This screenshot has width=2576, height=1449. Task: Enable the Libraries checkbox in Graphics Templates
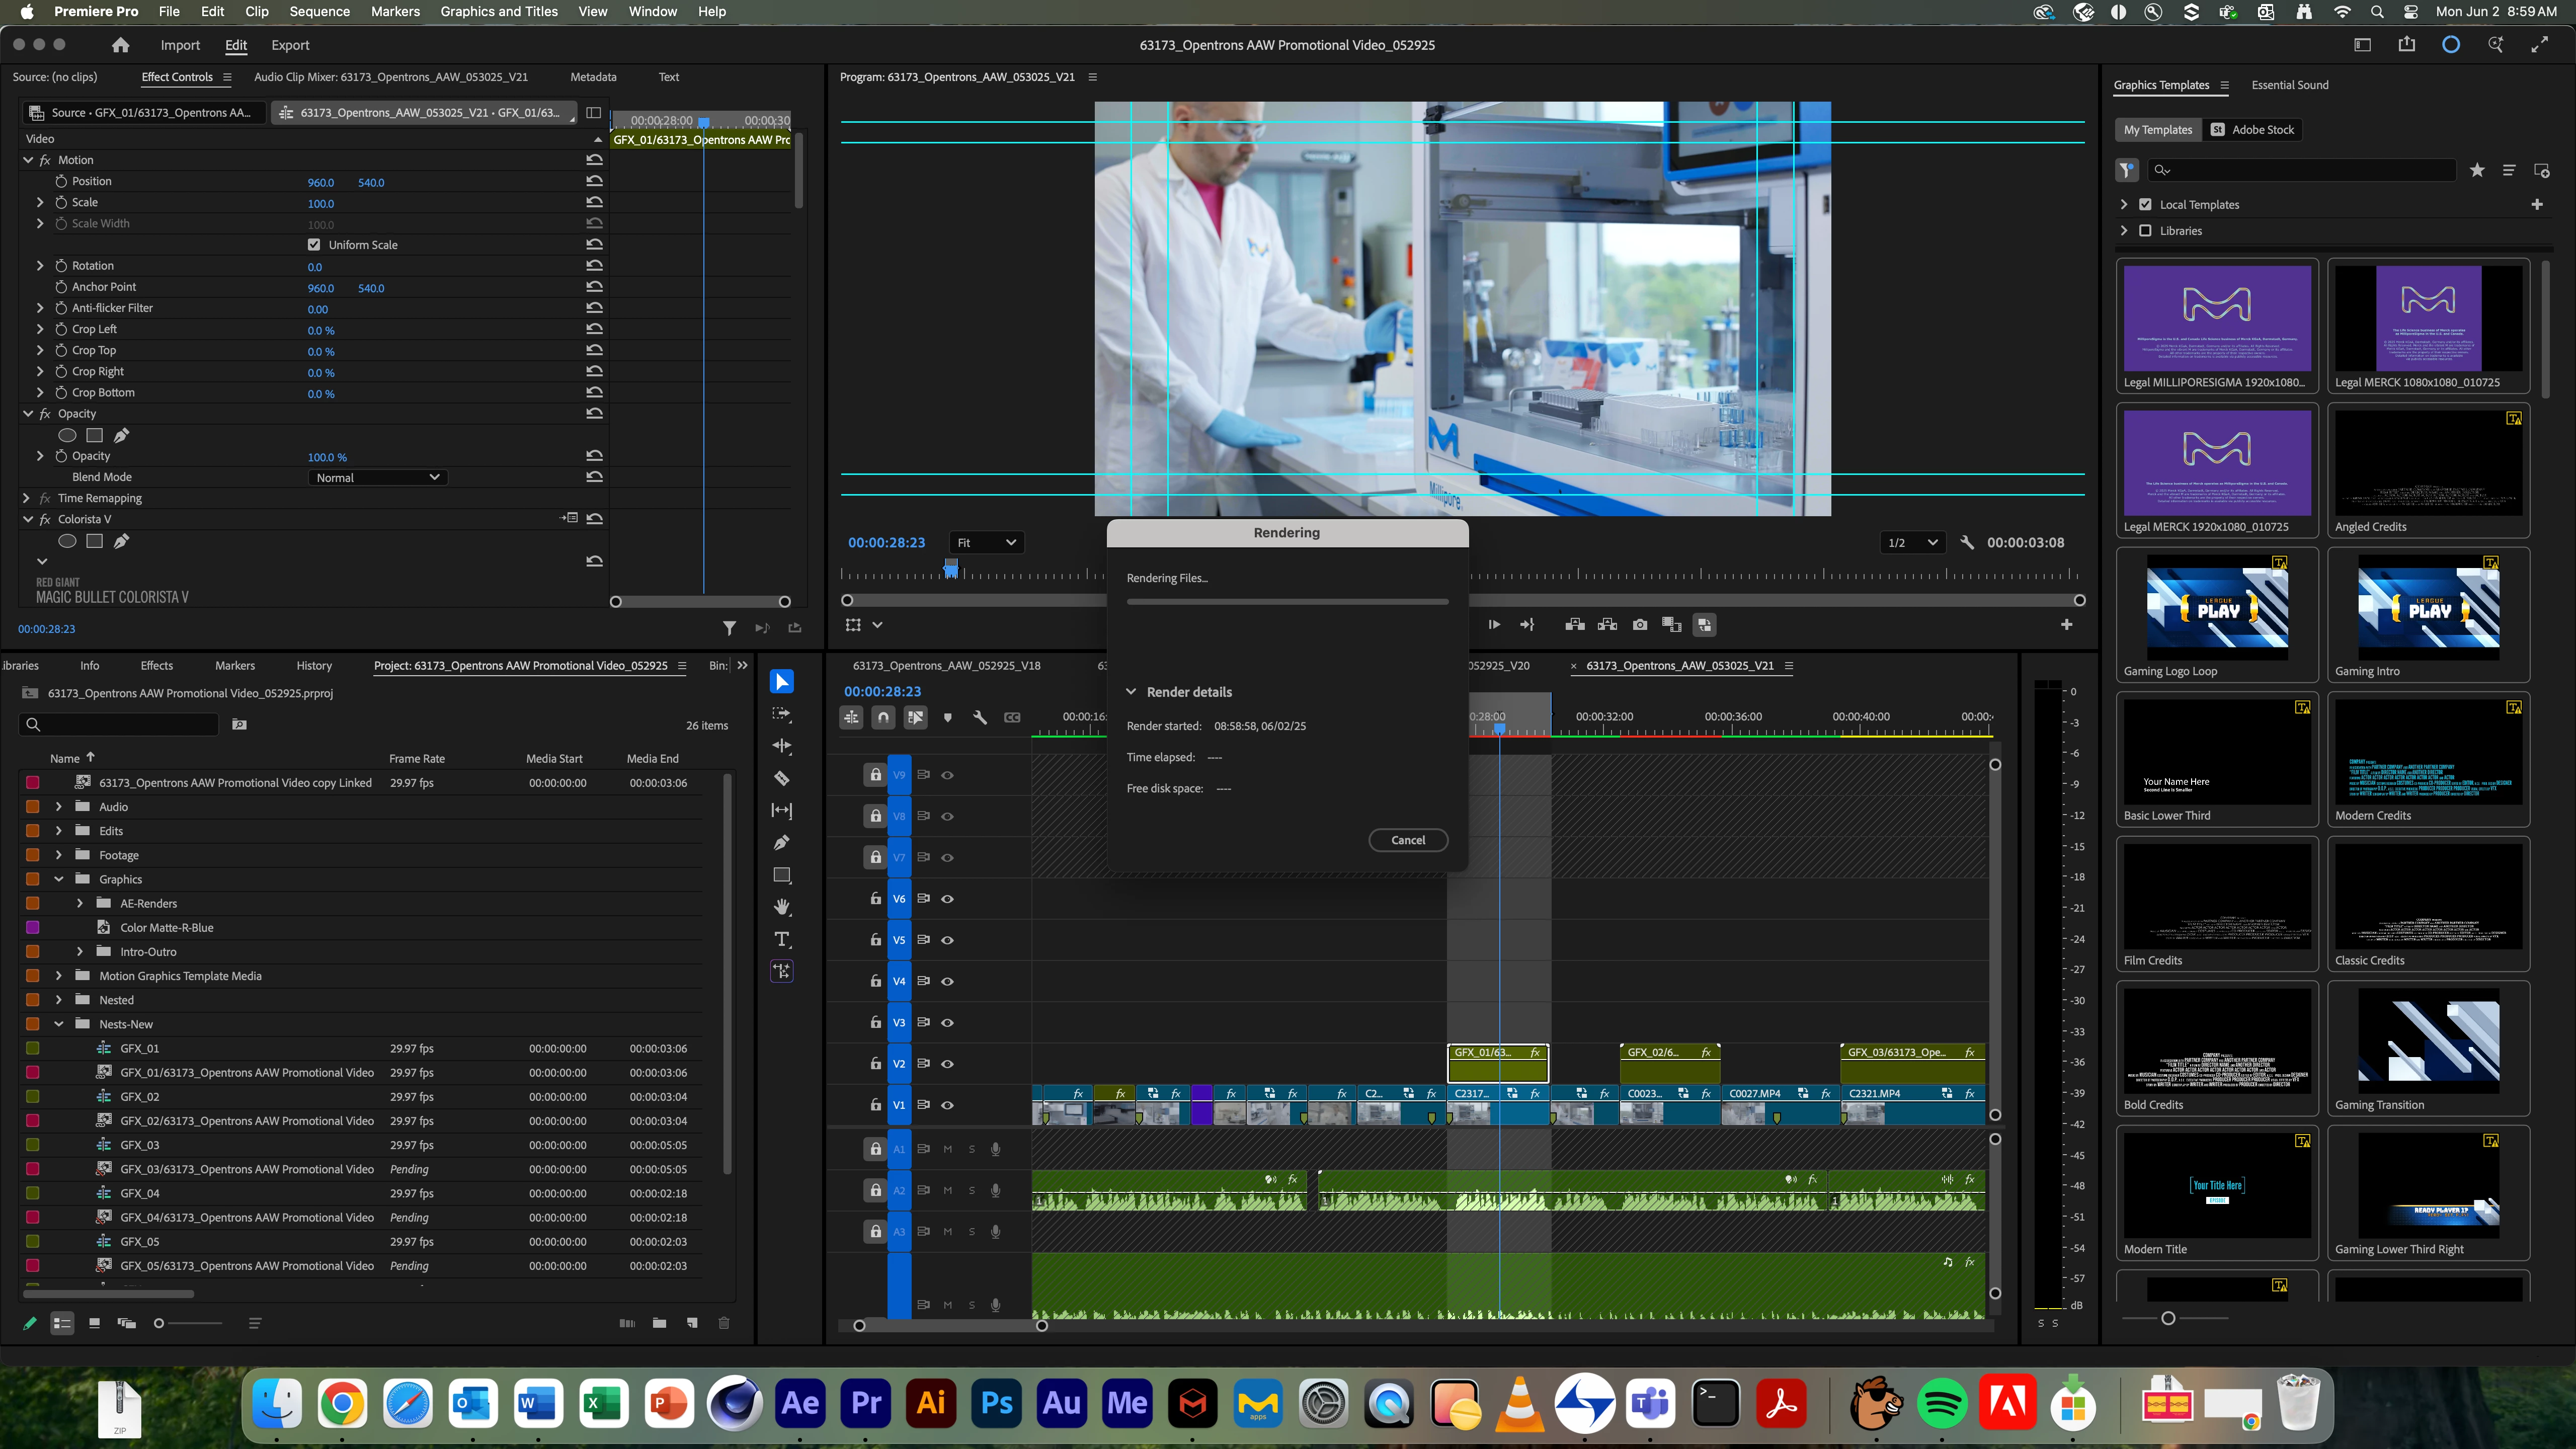2145,231
